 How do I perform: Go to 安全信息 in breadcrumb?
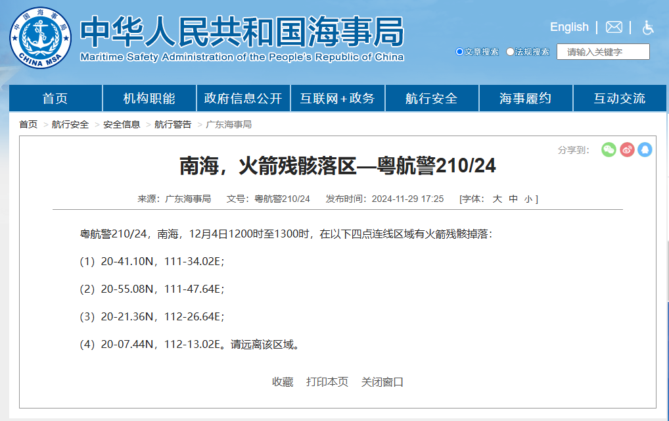[x=122, y=124]
